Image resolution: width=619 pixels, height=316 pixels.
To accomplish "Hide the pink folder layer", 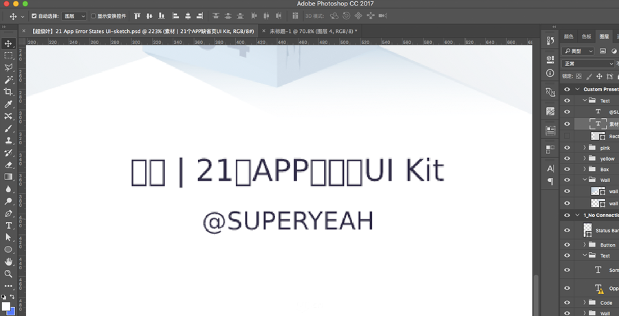I will coord(567,148).
